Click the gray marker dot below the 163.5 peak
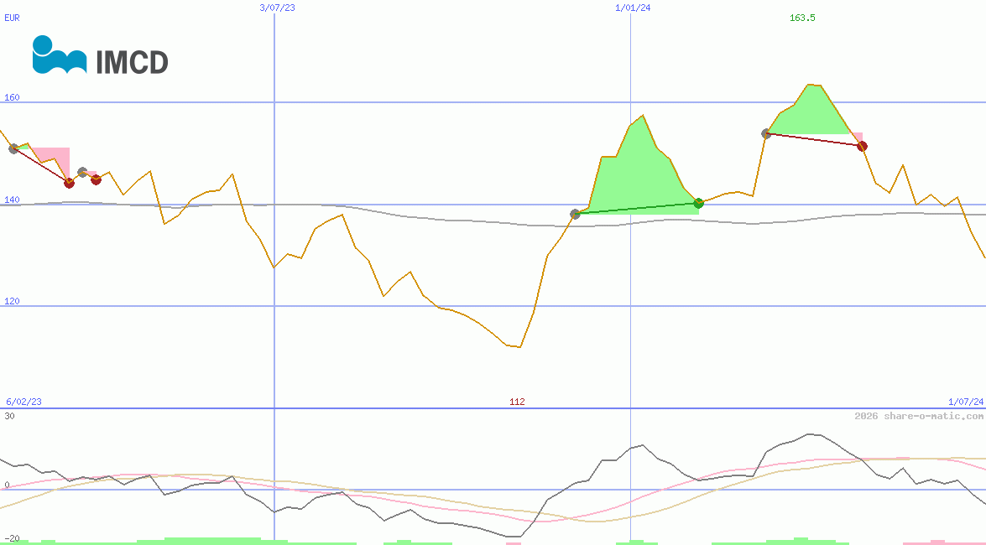This screenshot has width=986, height=545. 766,133
